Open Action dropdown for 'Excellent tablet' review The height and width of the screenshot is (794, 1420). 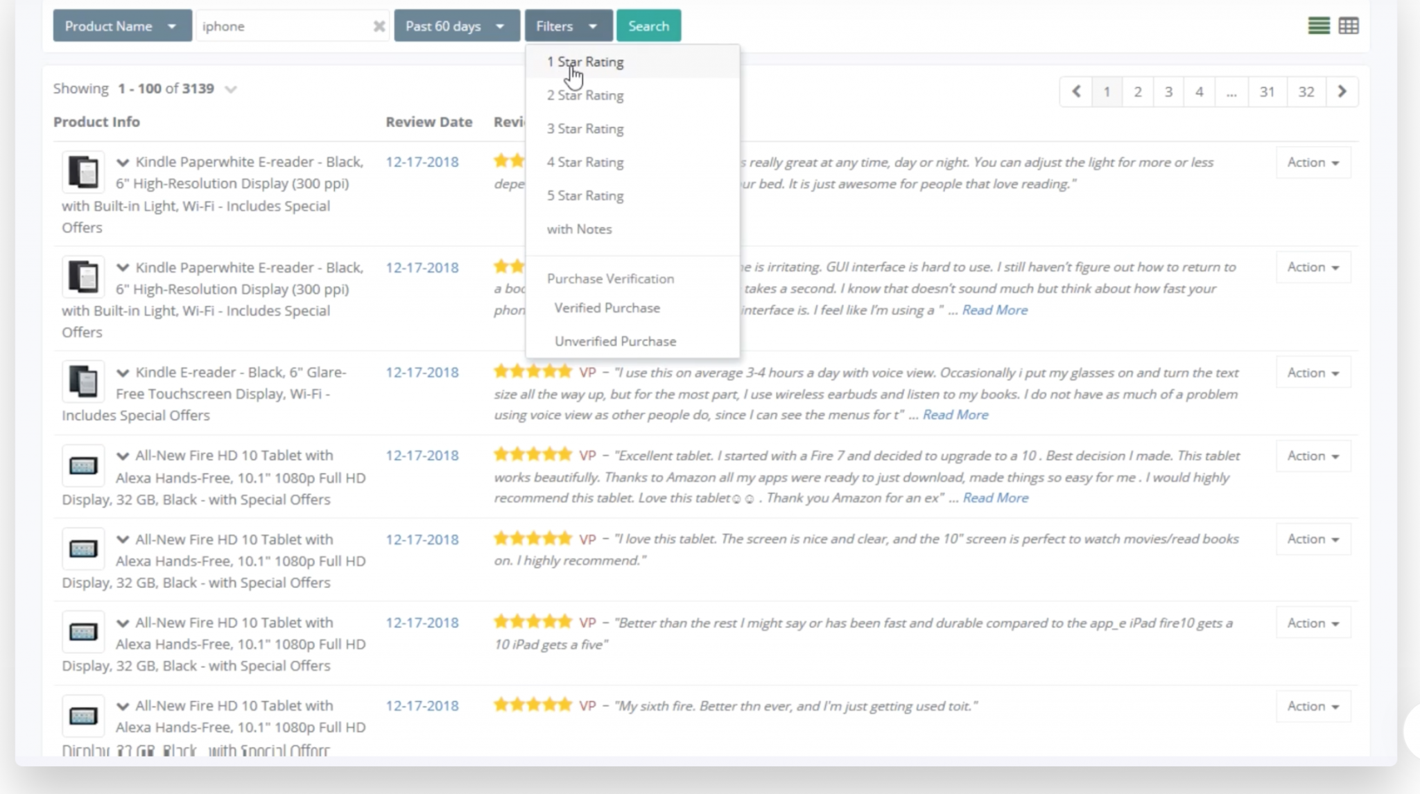[x=1313, y=456]
